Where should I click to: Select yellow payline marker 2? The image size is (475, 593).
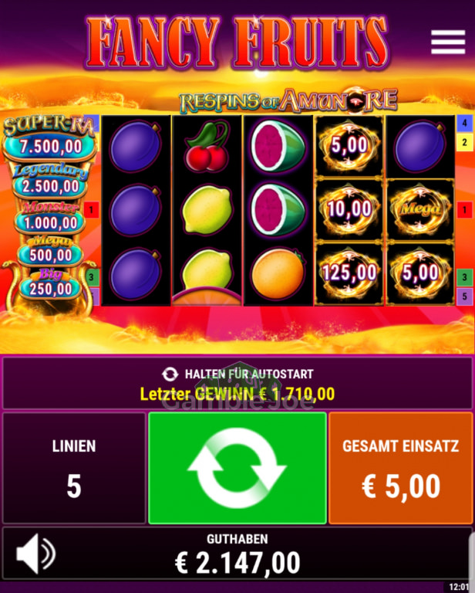click(x=464, y=143)
